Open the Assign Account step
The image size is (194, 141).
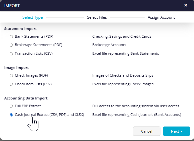(161, 17)
